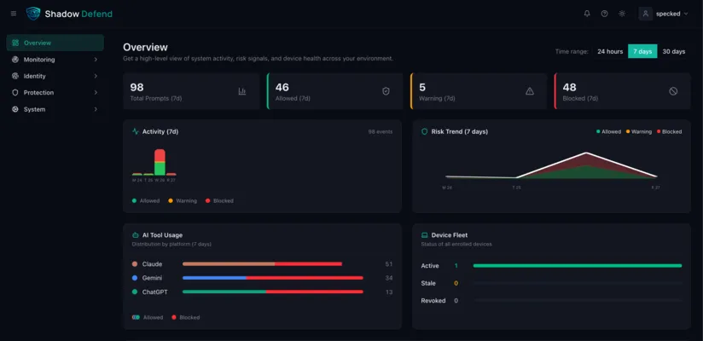
Task: Click the Device Fleet laptop icon
Action: pyautogui.click(x=425, y=235)
